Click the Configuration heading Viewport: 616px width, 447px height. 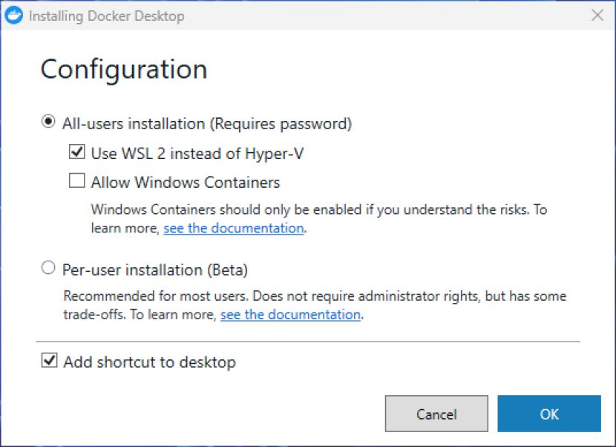coord(124,70)
